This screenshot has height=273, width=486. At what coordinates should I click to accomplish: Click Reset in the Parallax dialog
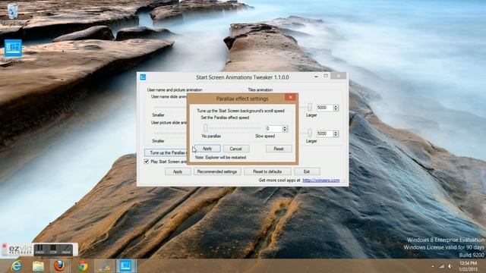pos(279,149)
